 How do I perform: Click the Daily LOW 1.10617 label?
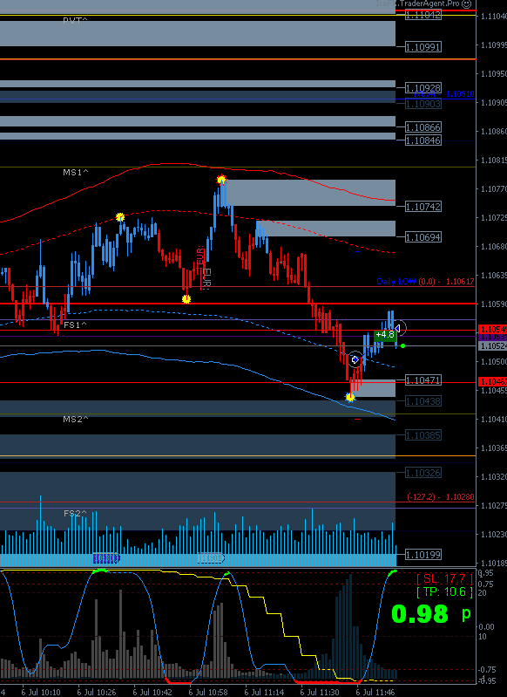425,282
